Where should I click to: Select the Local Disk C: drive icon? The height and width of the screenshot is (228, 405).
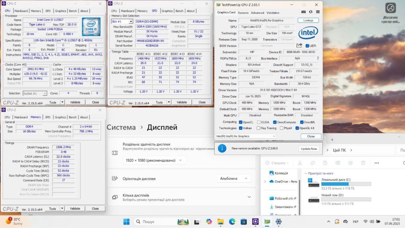313,183
